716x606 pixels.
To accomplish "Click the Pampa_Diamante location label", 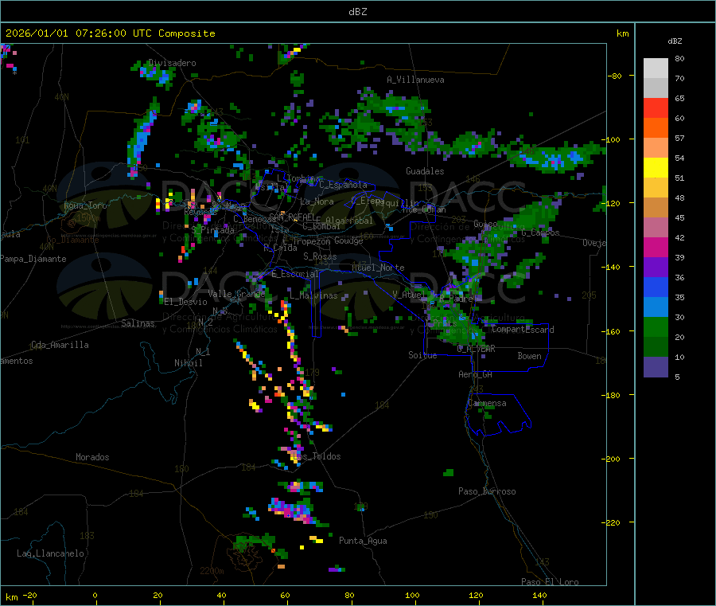I will pos(33,259).
